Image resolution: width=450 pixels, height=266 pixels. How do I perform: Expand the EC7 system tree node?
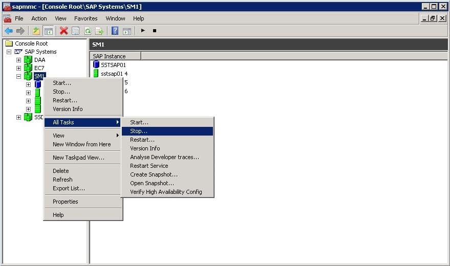click(x=19, y=68)
